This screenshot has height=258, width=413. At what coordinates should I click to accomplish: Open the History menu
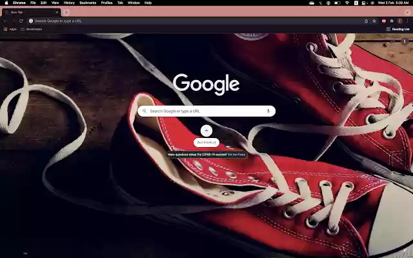click(x=69, y=3)
